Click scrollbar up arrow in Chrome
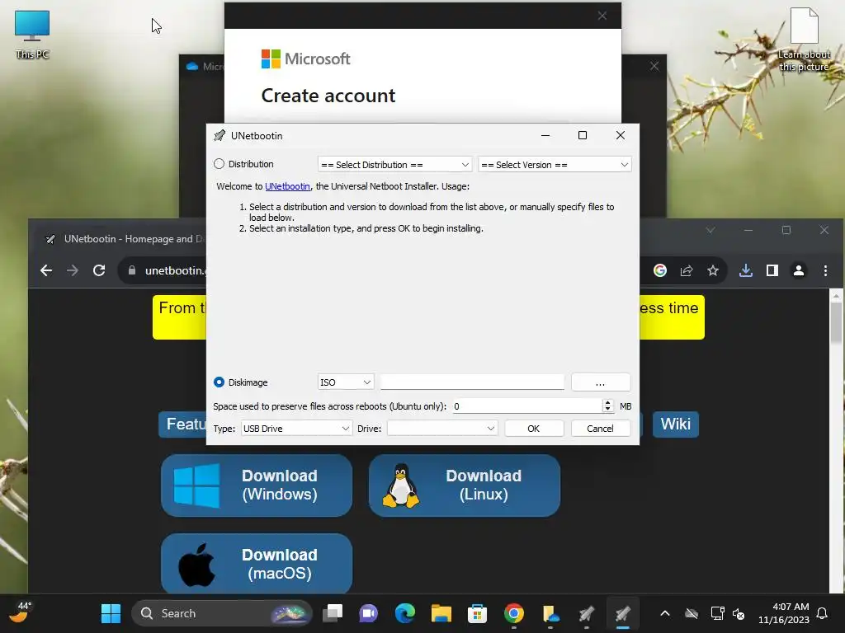845x633 pixels. coord(836,296)
